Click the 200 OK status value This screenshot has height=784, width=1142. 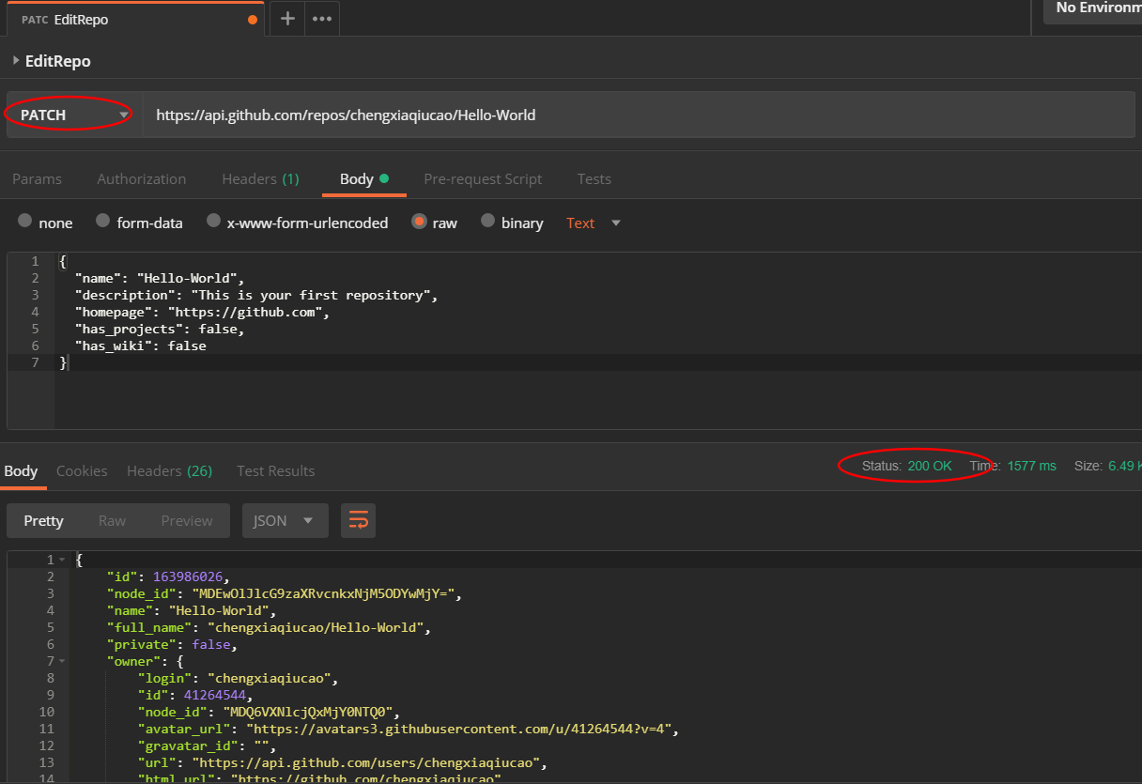click(x=930, y=466)
